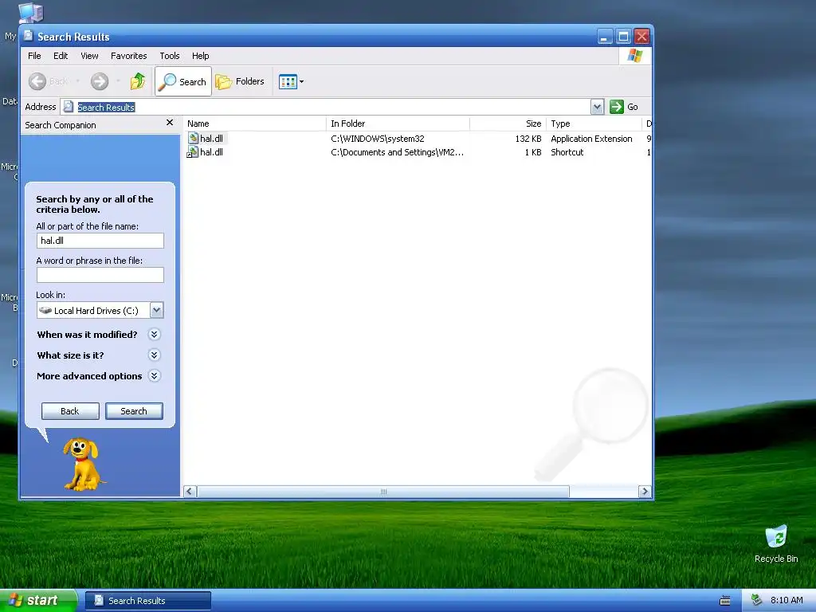Open the Address bar dropdown arrow
Viewport: 816px width, 612px height.
[598, 107]
